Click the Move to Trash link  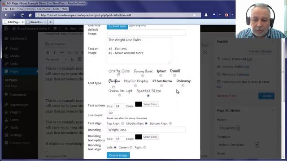coord(226,96)
